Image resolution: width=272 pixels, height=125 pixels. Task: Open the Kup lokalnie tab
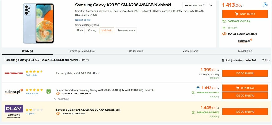pyautogui.click(x=245, y=51)
